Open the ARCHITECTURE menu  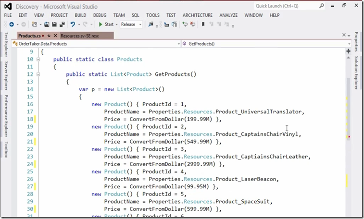(197, 15)
